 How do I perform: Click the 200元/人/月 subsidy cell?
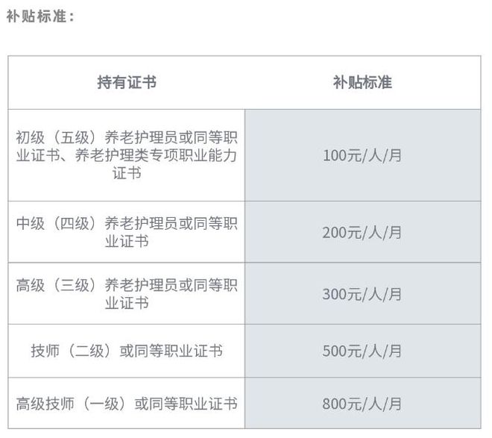(362, 232)
